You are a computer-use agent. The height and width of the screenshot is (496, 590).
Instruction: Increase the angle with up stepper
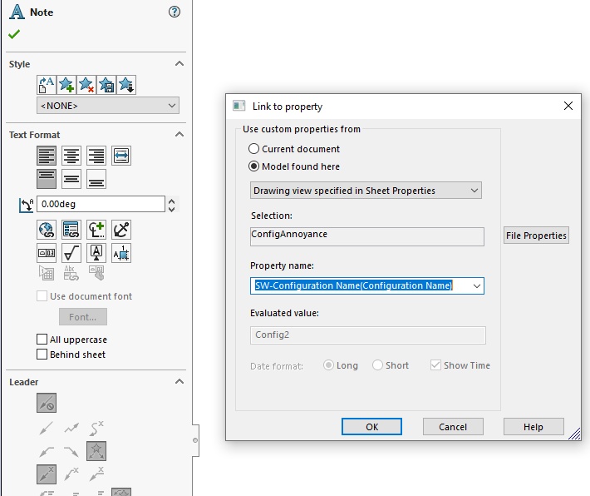[x=171, y=201]
